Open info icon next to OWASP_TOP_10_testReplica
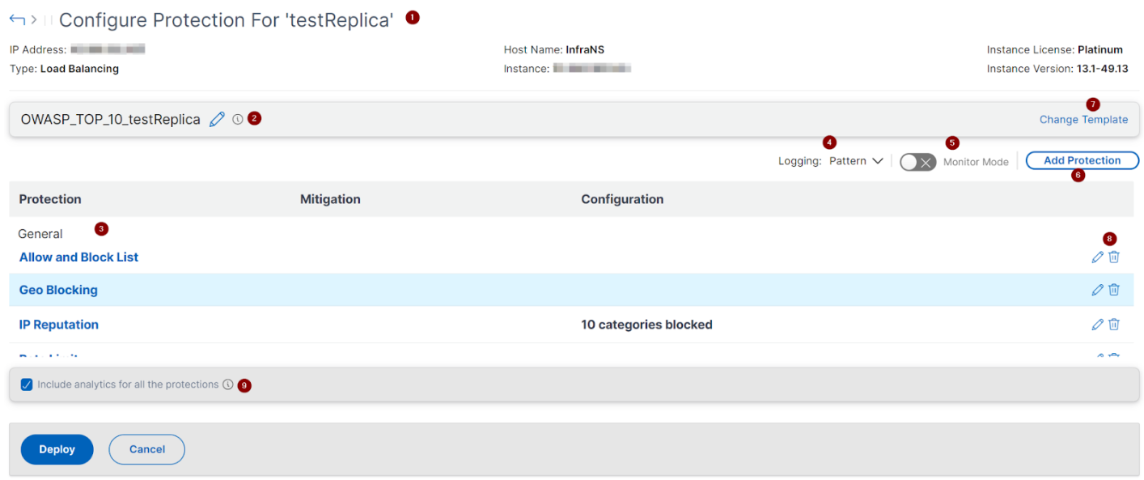This screenshot has height=480, width=1144. click(x=238, y=119)
